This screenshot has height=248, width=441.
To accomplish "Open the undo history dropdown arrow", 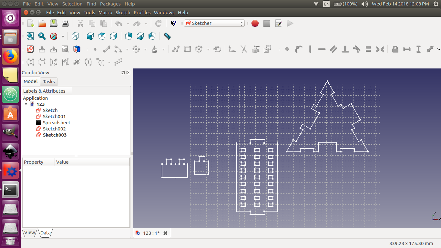I will [128, 24].
